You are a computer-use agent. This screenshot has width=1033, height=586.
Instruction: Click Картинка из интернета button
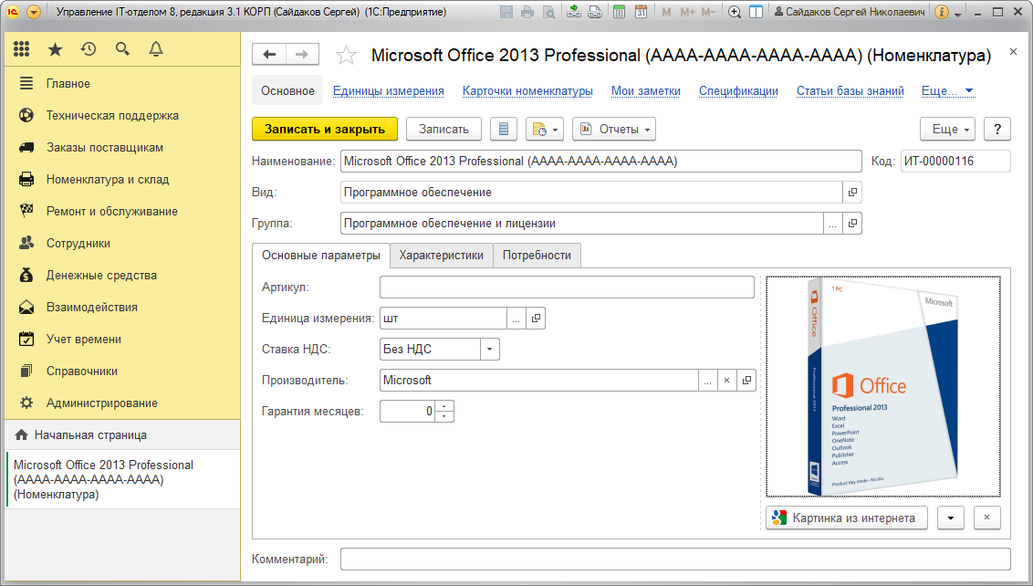pos(847,518)
